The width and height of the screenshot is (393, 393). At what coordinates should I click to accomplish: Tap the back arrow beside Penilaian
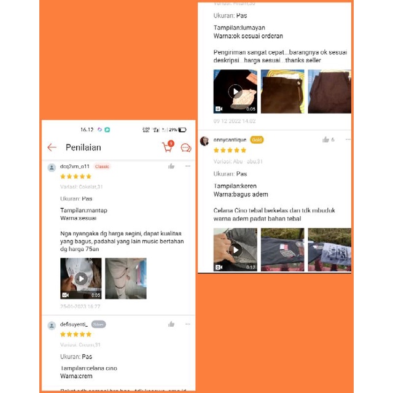[x=52, y=147]
